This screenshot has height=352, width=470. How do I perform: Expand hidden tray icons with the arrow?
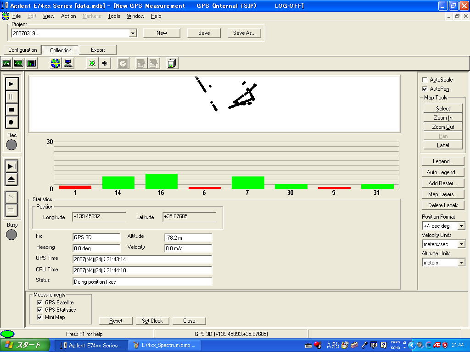(x=411, y=345)
